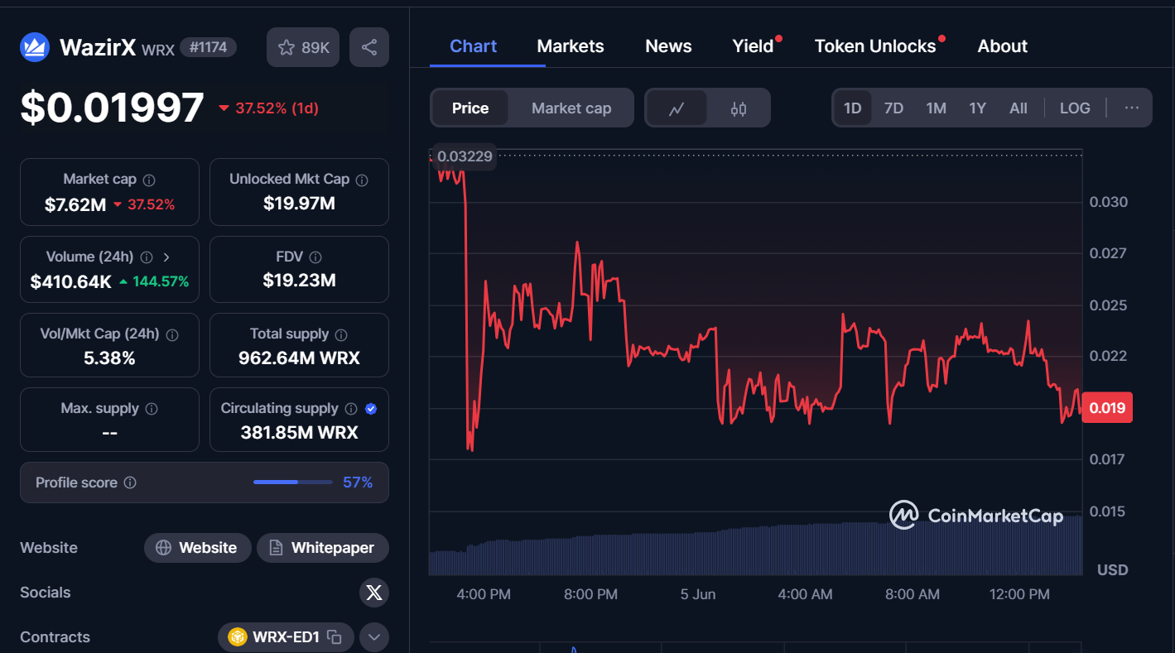
Task: Open the chart more options ellipsis
Action: 1132,108
